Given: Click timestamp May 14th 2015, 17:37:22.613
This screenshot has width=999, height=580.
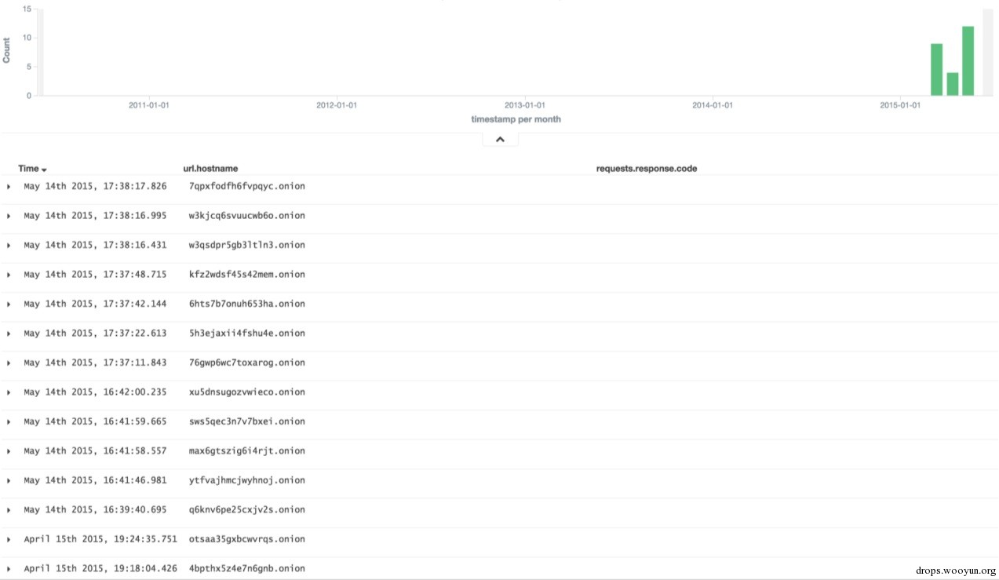Looking at the screenshot, I should (95, 333).
